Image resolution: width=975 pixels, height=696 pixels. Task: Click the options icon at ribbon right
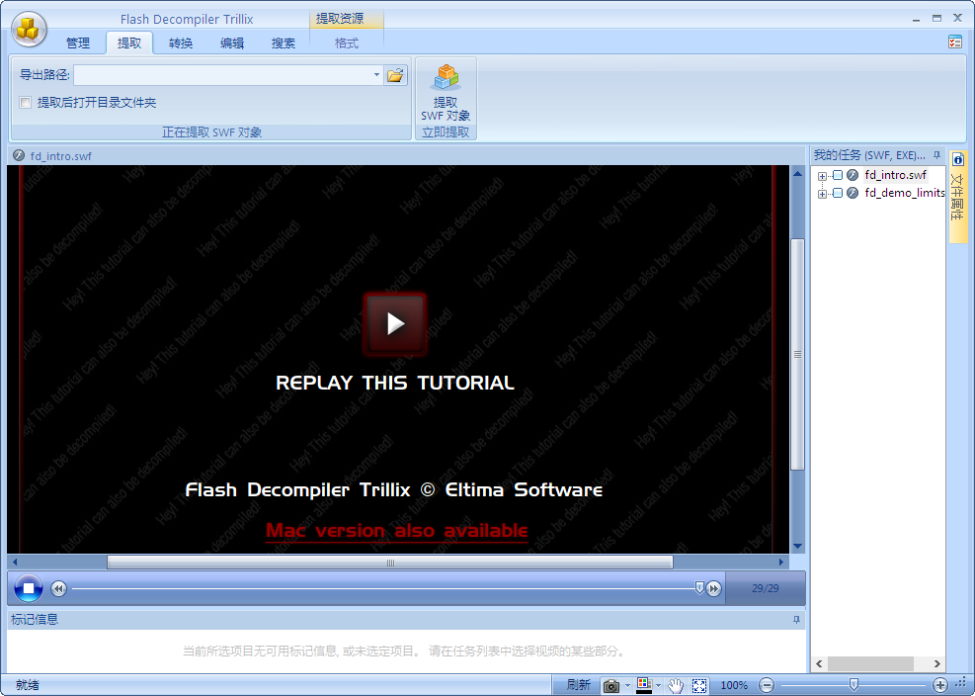pos(955,43)
